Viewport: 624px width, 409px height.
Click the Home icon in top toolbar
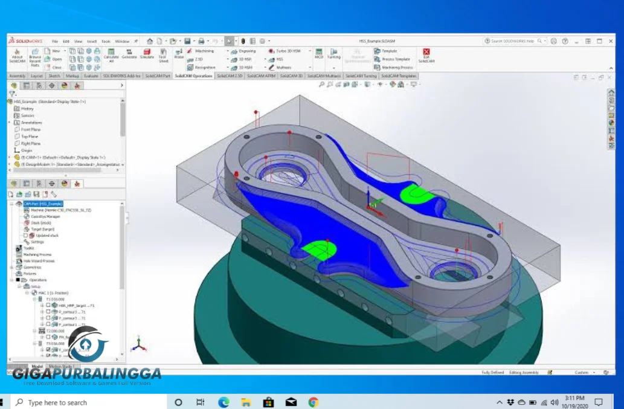(x=150, y=41)
